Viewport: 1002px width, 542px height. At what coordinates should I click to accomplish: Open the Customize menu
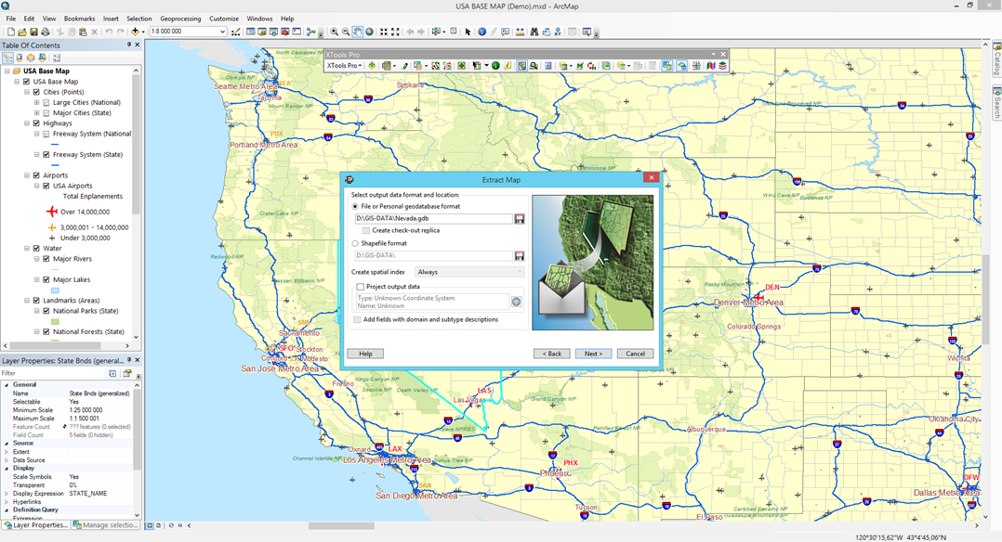click(224, 19)
